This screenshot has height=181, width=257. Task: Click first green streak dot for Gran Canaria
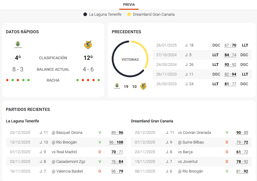[77, 80]
